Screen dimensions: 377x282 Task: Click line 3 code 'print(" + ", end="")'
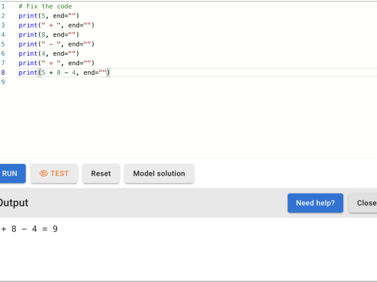point(57,25)
